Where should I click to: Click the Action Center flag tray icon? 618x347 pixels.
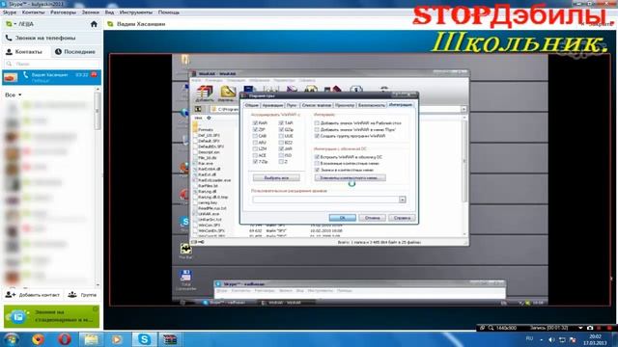[x=573, y=339]
